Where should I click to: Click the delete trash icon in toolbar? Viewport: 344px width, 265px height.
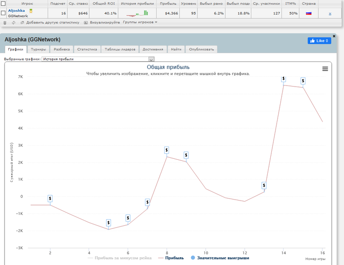pyautogui.click(x=5, y=23)
